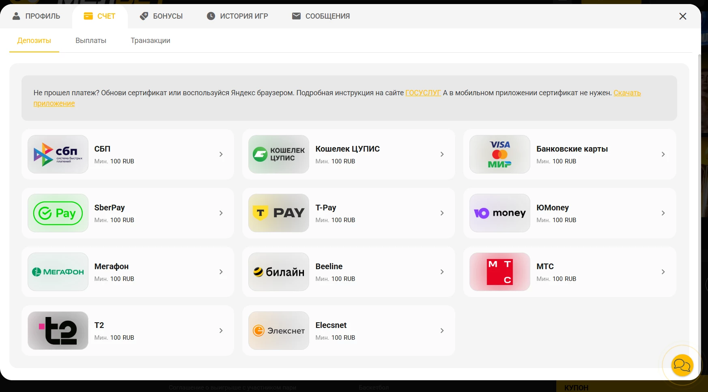Screen dimensions: 708x392
Task: Choose the Elecsnet title text
Action: [x=331, y=325]
